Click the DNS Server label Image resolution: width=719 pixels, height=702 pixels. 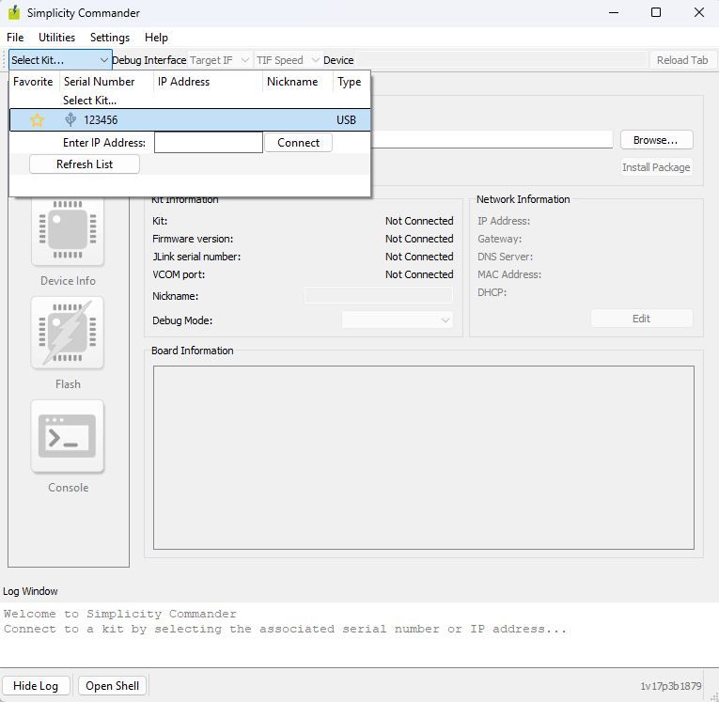point(506,257)
